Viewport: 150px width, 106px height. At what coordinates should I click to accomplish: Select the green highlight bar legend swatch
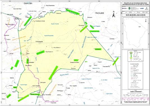[131, 58]
